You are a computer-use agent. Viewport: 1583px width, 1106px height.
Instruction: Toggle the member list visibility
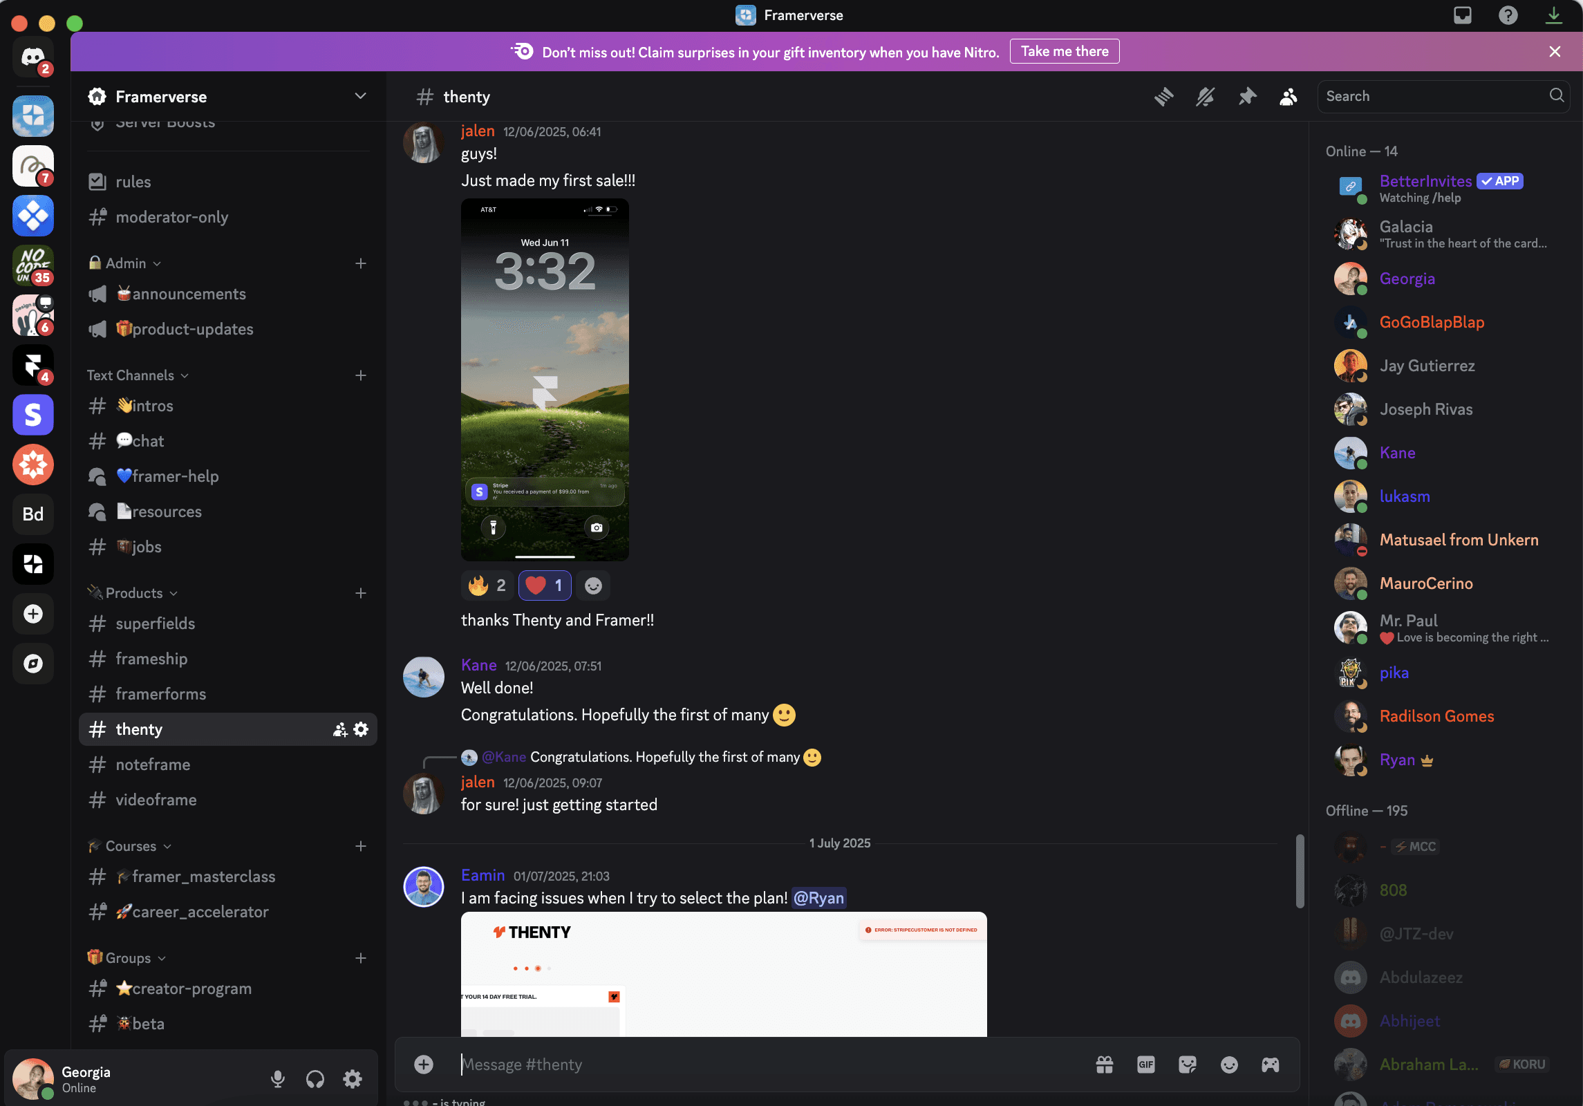1289,97
